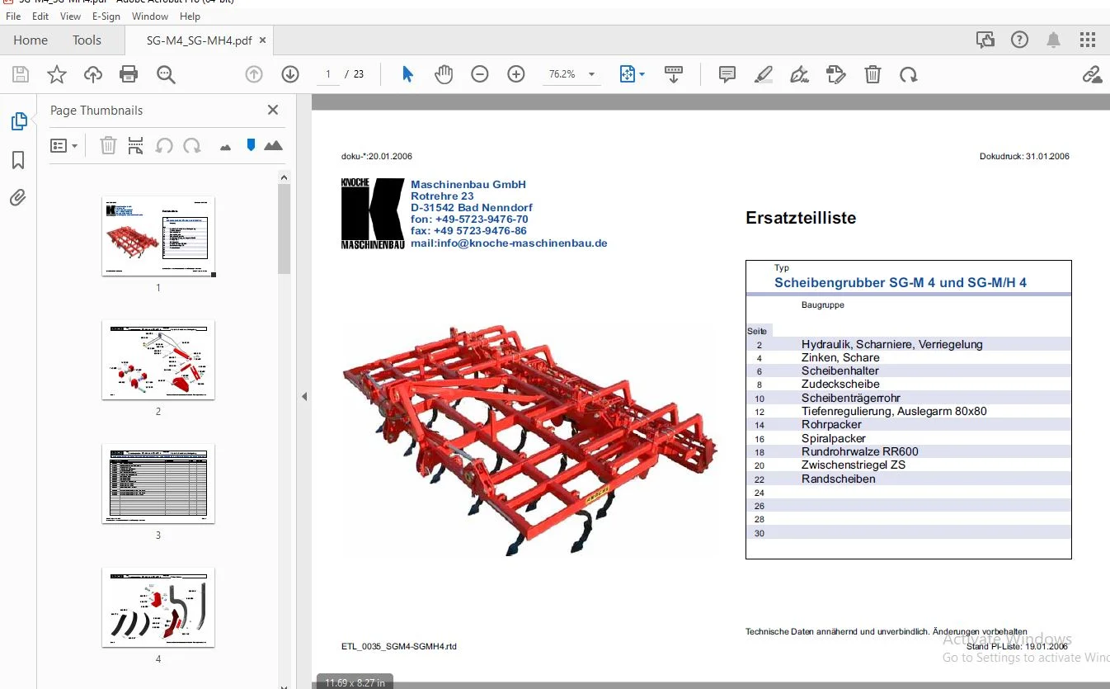The height and width of the screenshot is (689, 1110).
Task: Close the SG-M4_SG-MH4.pdf tab
Action: pyautogui.click(x=262, y=40)
